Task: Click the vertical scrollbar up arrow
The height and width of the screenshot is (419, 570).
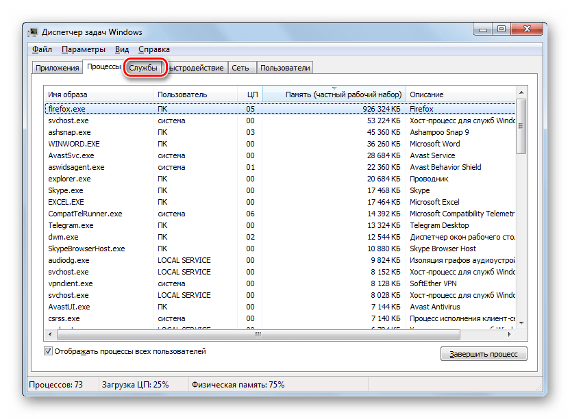Action: tap(521, 92)
